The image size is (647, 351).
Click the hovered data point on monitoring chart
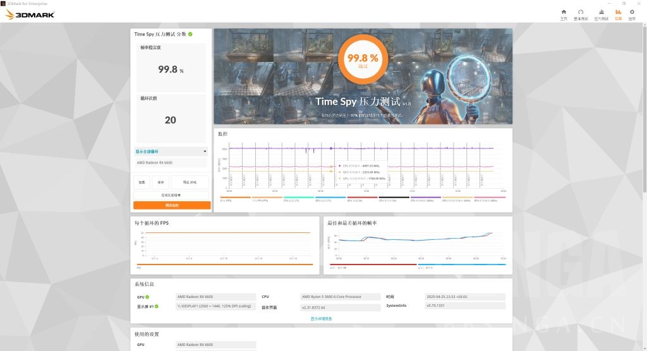[x=331, y=148]
